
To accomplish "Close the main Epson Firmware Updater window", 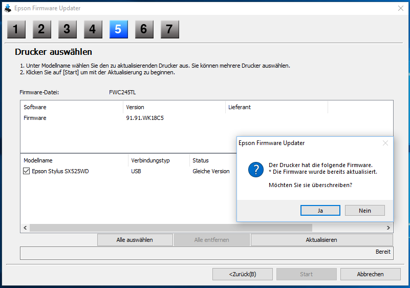I will coord(401,8).
